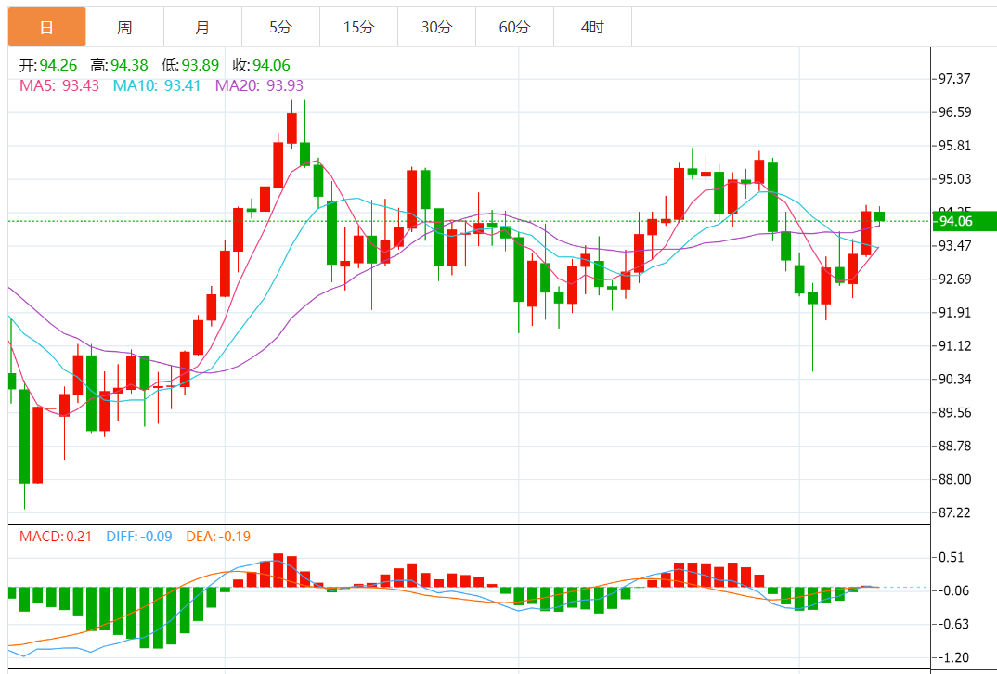997x674 pixels.
Task: Click the MA5: 93.43 label
Action: coord(59,85)
